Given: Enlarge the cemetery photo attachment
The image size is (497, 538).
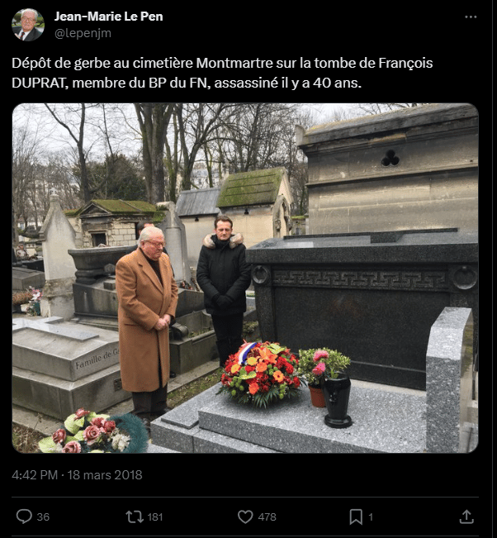Looking at the screenshot, I should [x=245, y=278].
